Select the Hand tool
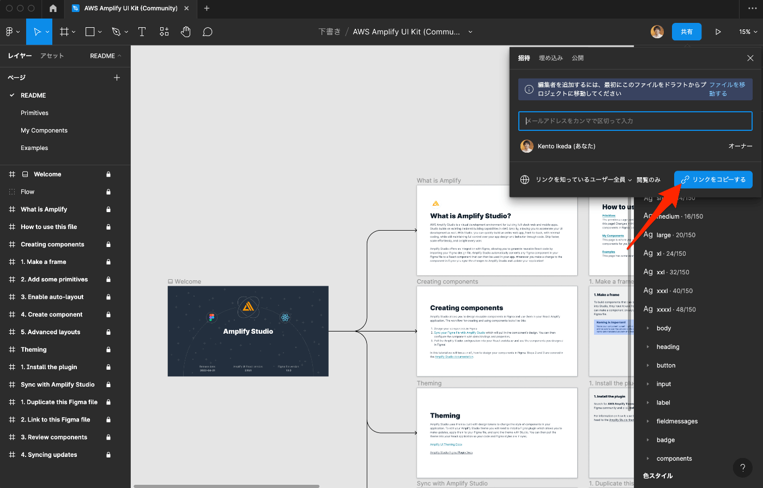 (186, 32)
